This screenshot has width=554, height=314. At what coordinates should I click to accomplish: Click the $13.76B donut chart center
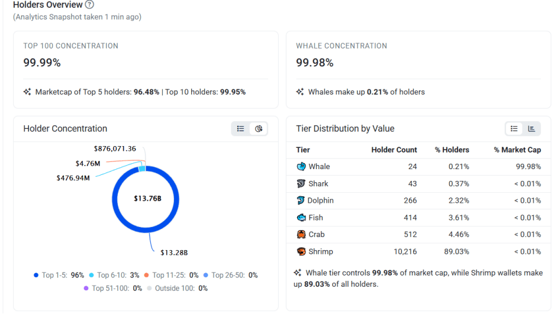(147, 198)
